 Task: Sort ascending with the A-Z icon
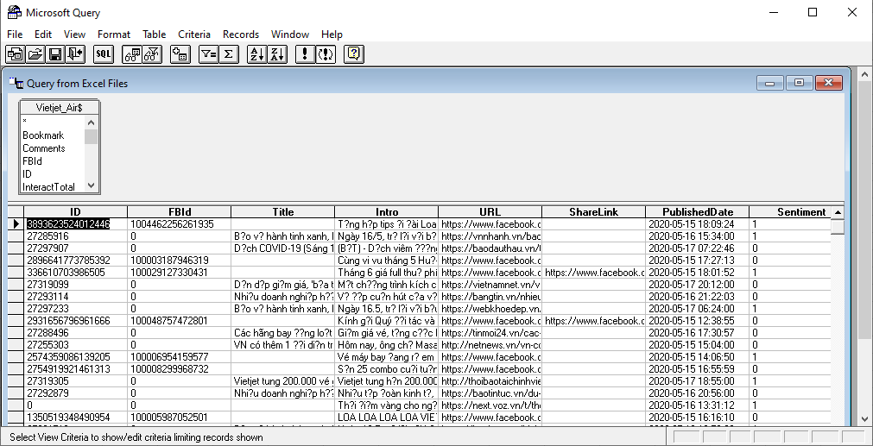pyautogui.click(x=256, y=54)
